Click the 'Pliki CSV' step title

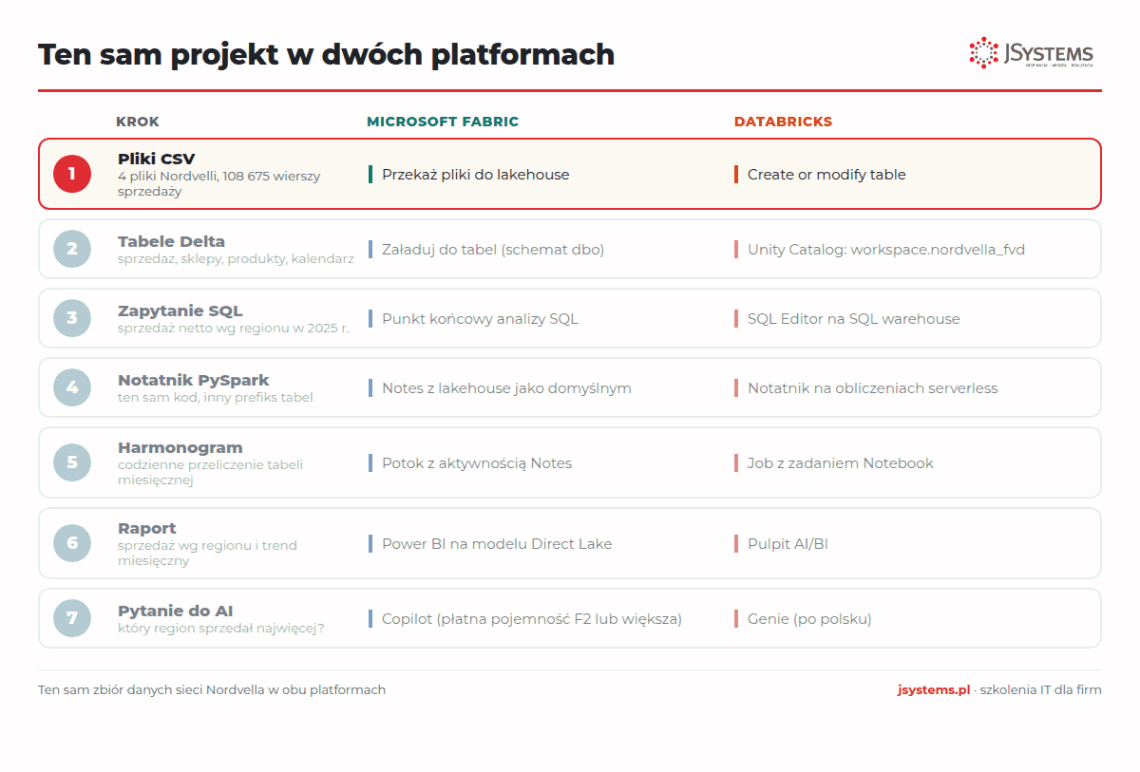[157, 159]
